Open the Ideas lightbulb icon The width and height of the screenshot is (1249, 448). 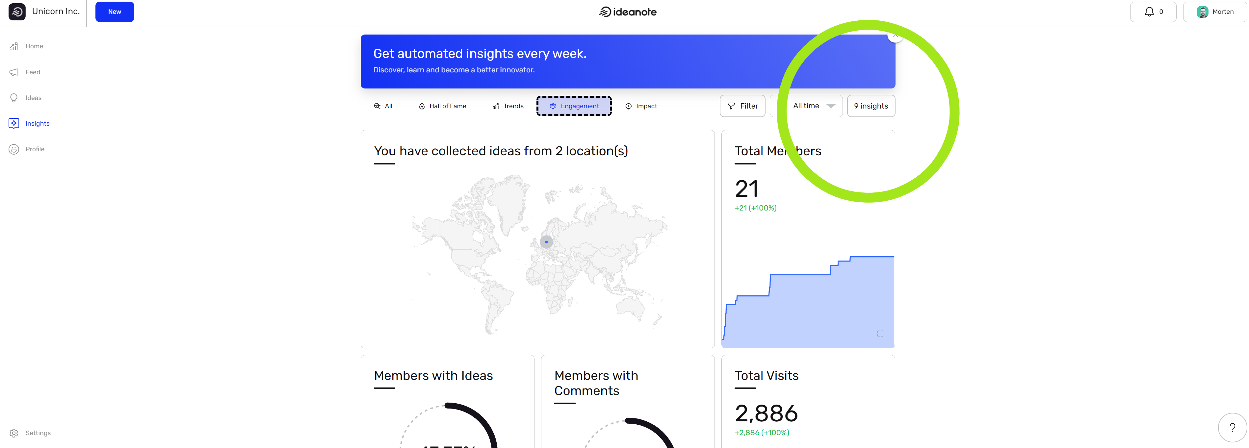14,98
